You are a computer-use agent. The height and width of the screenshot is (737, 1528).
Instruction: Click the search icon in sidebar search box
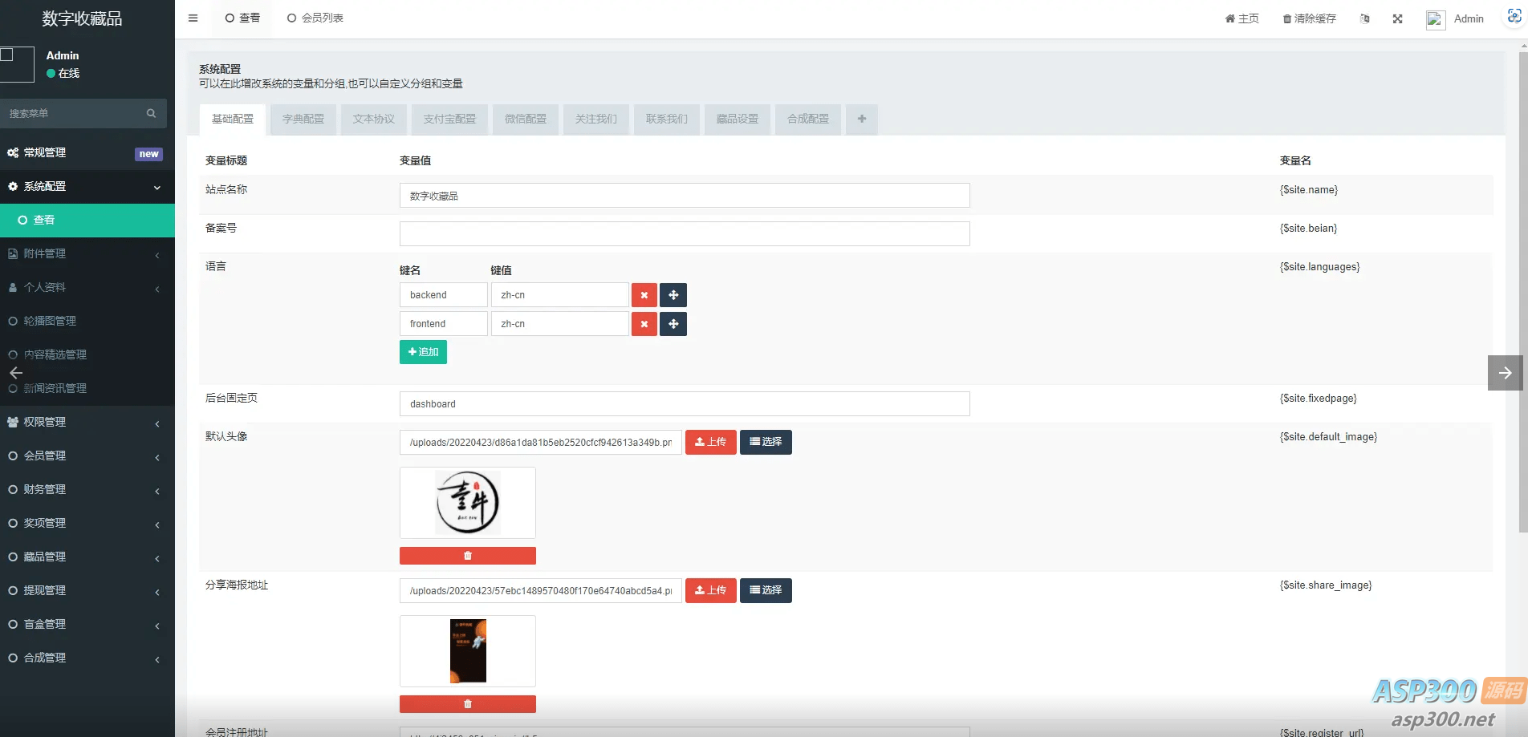[x=151, y=113]
